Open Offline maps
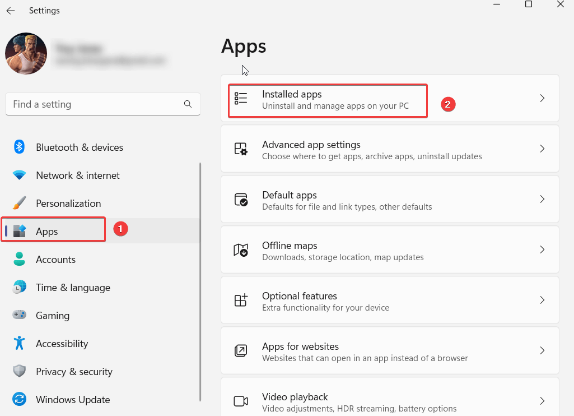Viewport: 574px width, 416px height. click(x=390, y=249)
